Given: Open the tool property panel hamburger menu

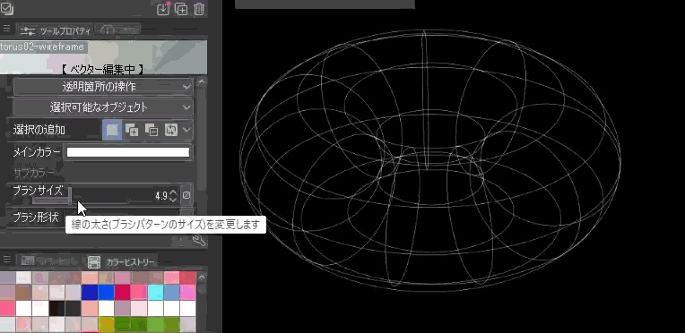Looking at the screenshot, I should click(x=6, y=29).
